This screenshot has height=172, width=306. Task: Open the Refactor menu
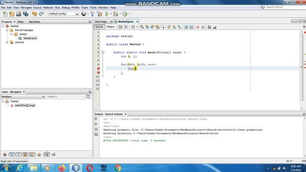pyautogui.click(x=48, y=8)
